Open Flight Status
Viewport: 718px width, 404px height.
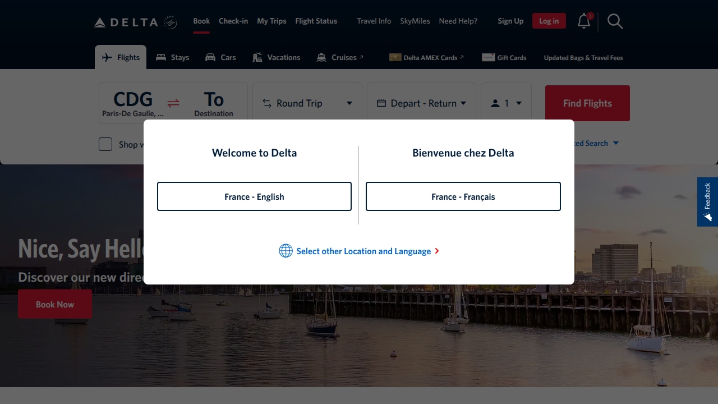[x=316, y=21]
